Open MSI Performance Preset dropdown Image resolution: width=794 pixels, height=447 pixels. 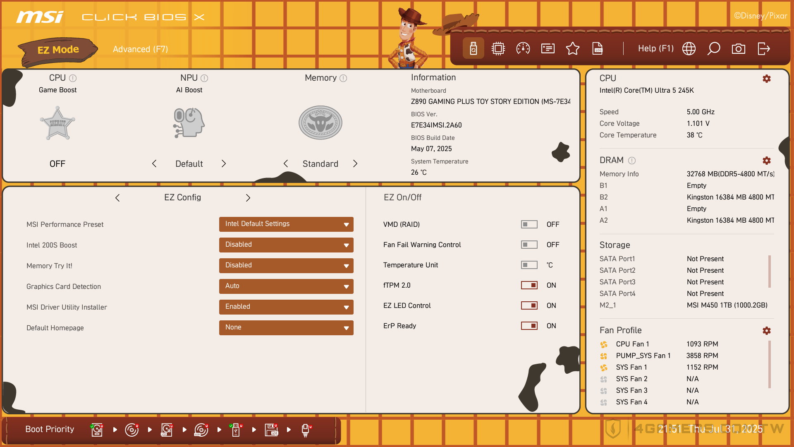coord(286,224)
